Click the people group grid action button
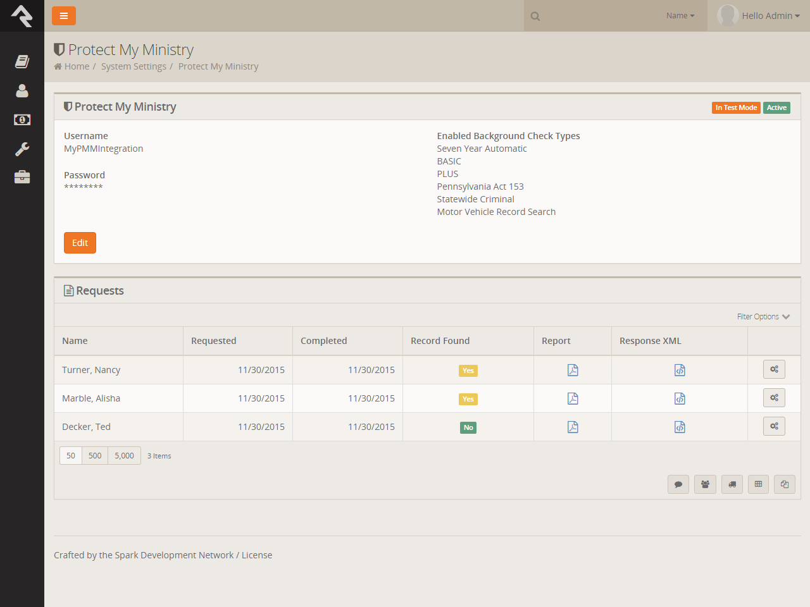 [x=705, y=484]
